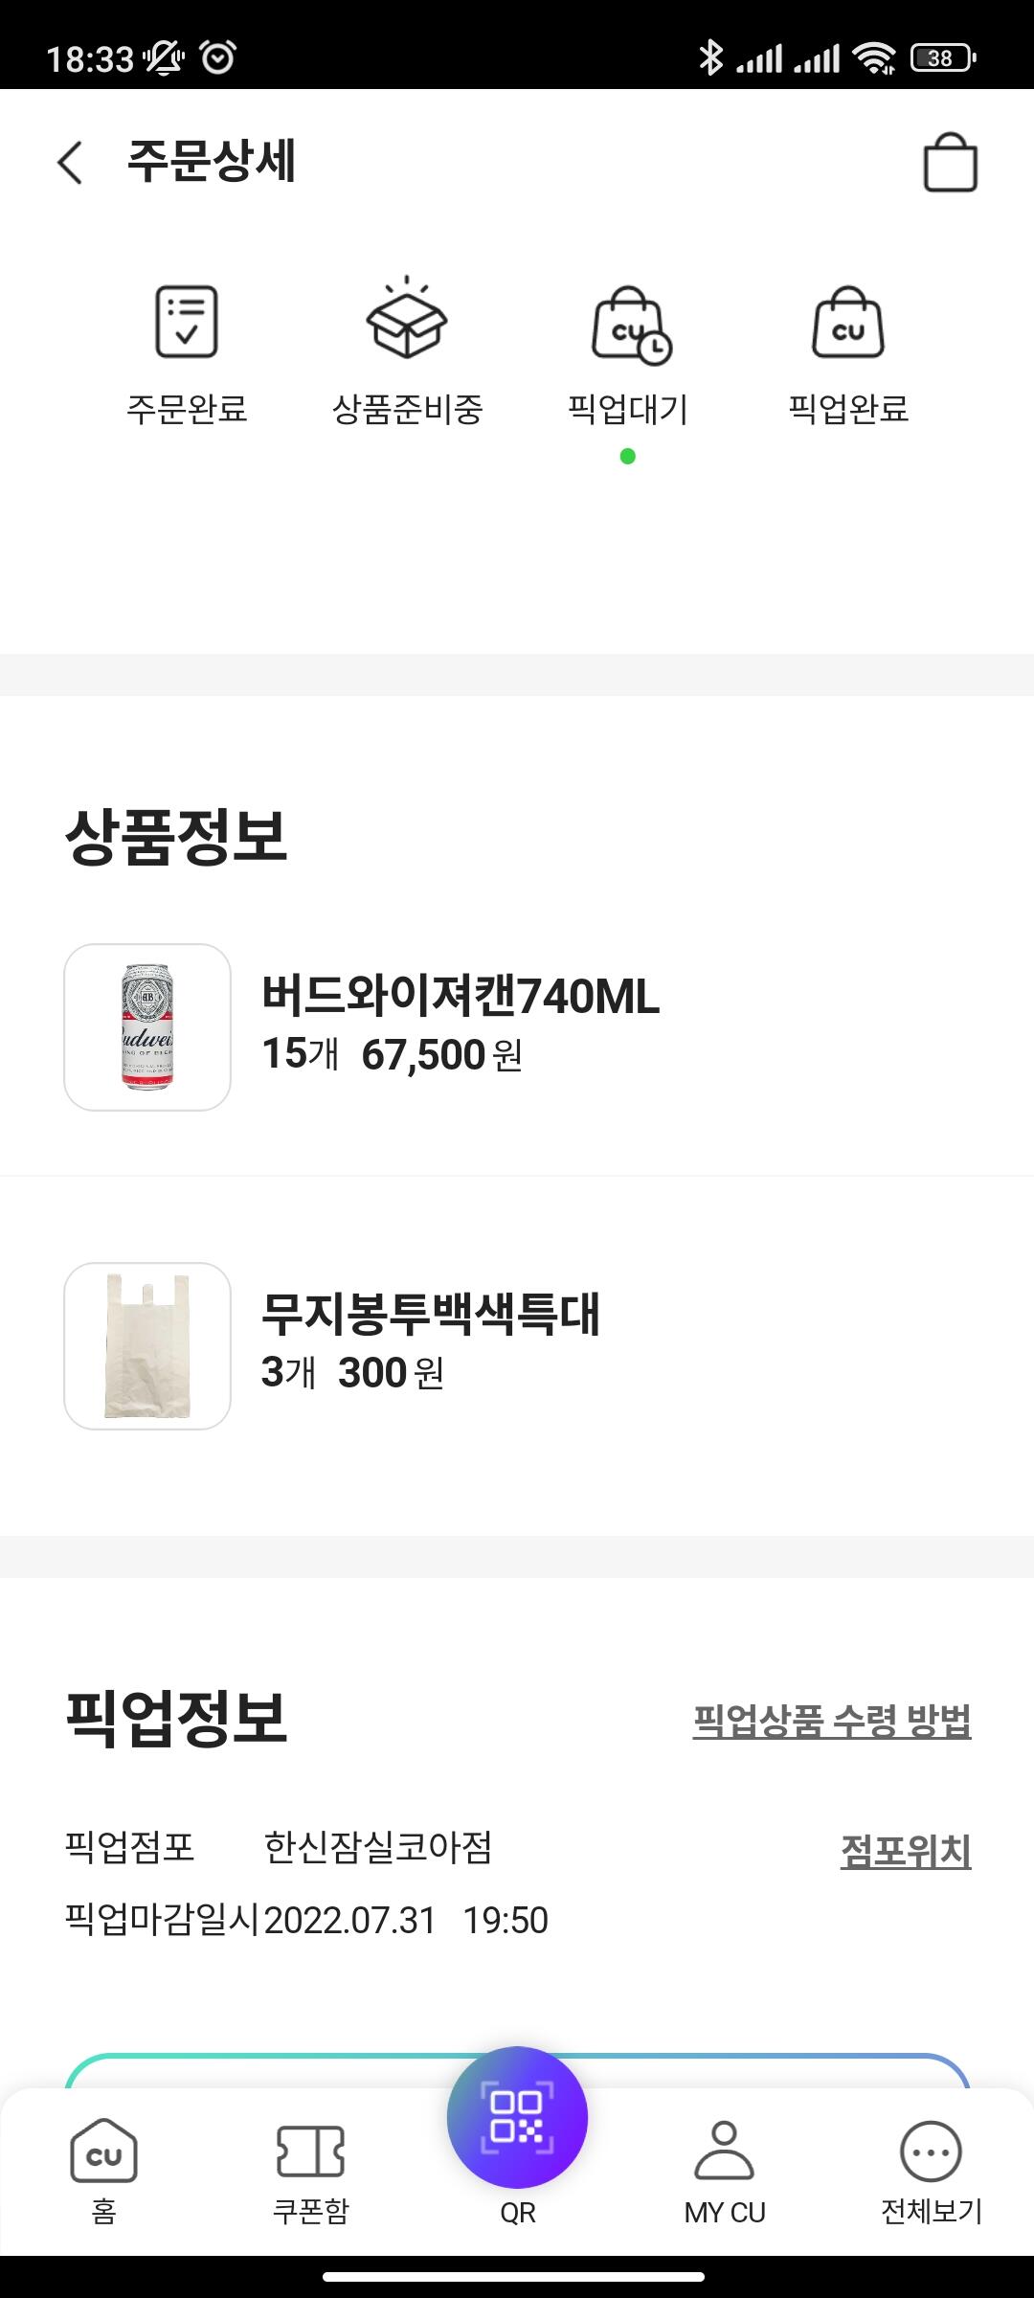1034x2298 pixels.
Task: Select the 픽업대기 pickup-waiting bag icon
Action: (630, 326)
